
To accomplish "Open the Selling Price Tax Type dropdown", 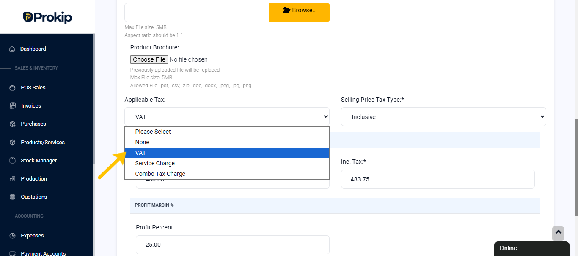I will pos(443,117).
